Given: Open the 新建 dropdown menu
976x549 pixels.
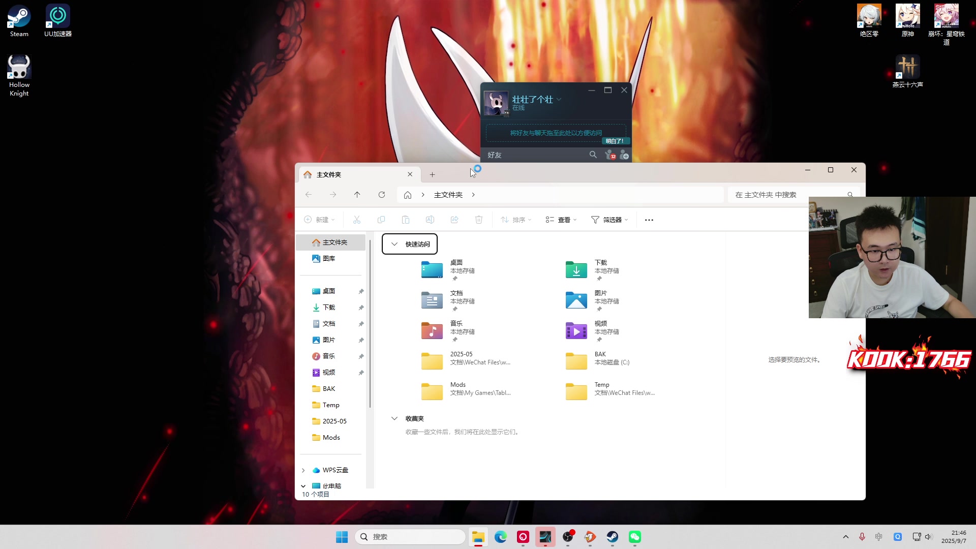Looking at the screenshot, I should 319,220.
